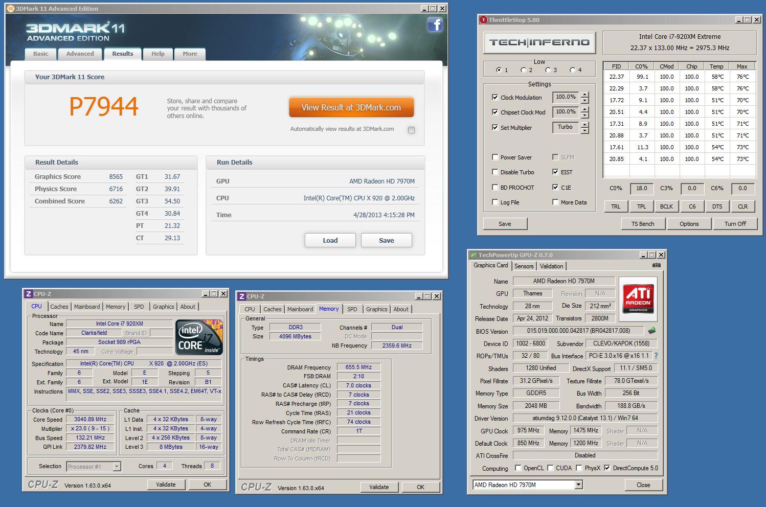The image size is (766, 507).
Task: Click the Save button in ThrottleStop
Action: pos(505,224)
